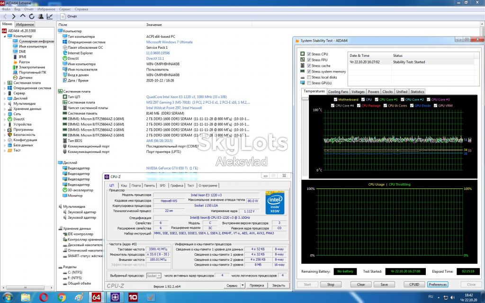The image size is (485, 303).
Task: Collapse the Компьютер tree node
Action: pos(5,36)
